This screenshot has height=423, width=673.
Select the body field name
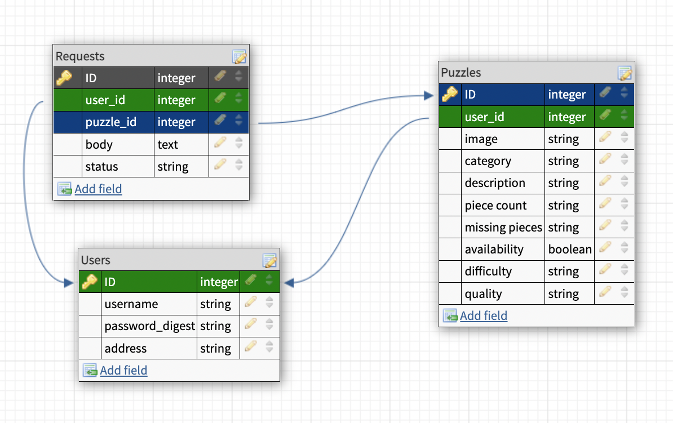pos(99,145)
